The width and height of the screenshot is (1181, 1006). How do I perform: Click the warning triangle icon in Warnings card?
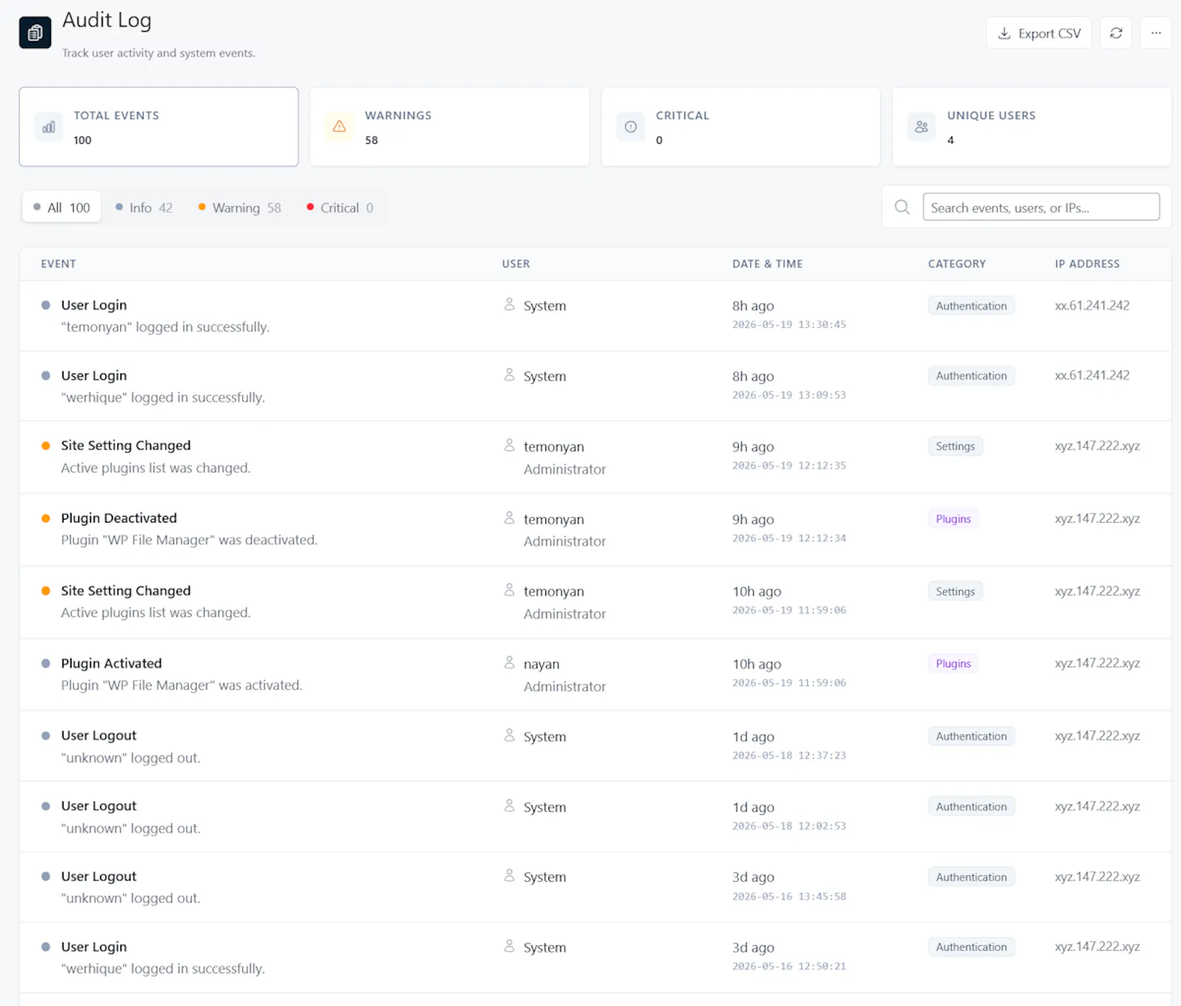tap(340, 127)
